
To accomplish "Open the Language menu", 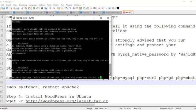I will pos(33,5).
